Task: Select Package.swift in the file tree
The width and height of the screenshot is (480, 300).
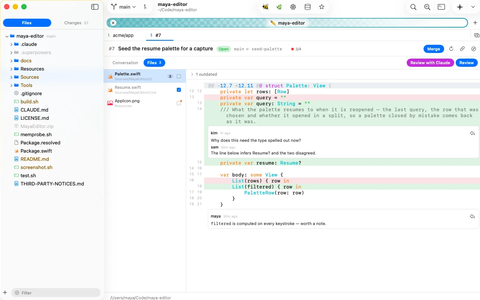Action: (36, 151)
